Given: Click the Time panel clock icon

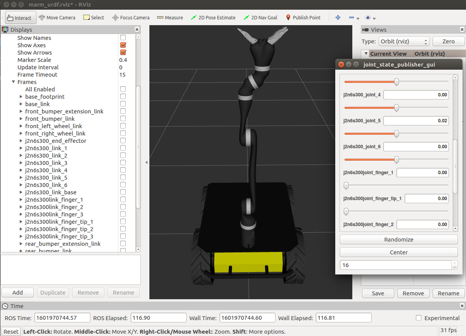Looking at the screenshot, I should click(x=5, y=306).
